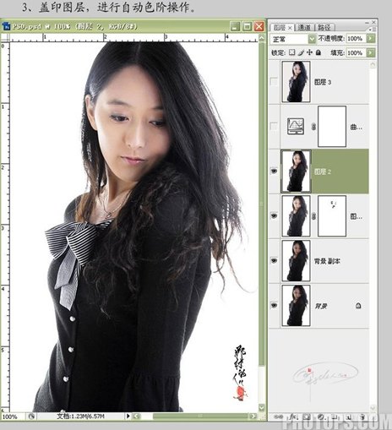Create a new layer icon
Viewport: 392px width, 430px height.
(x=349, y=416)
